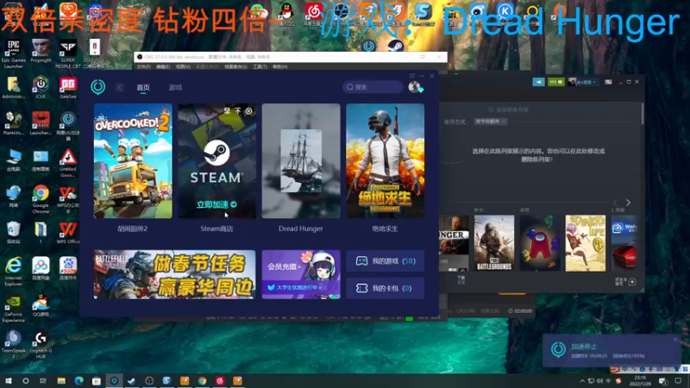This screenshot has width=690, height=388.
Task: Open the 做春节任务 Battlefield banner
Action: (174, 274)
